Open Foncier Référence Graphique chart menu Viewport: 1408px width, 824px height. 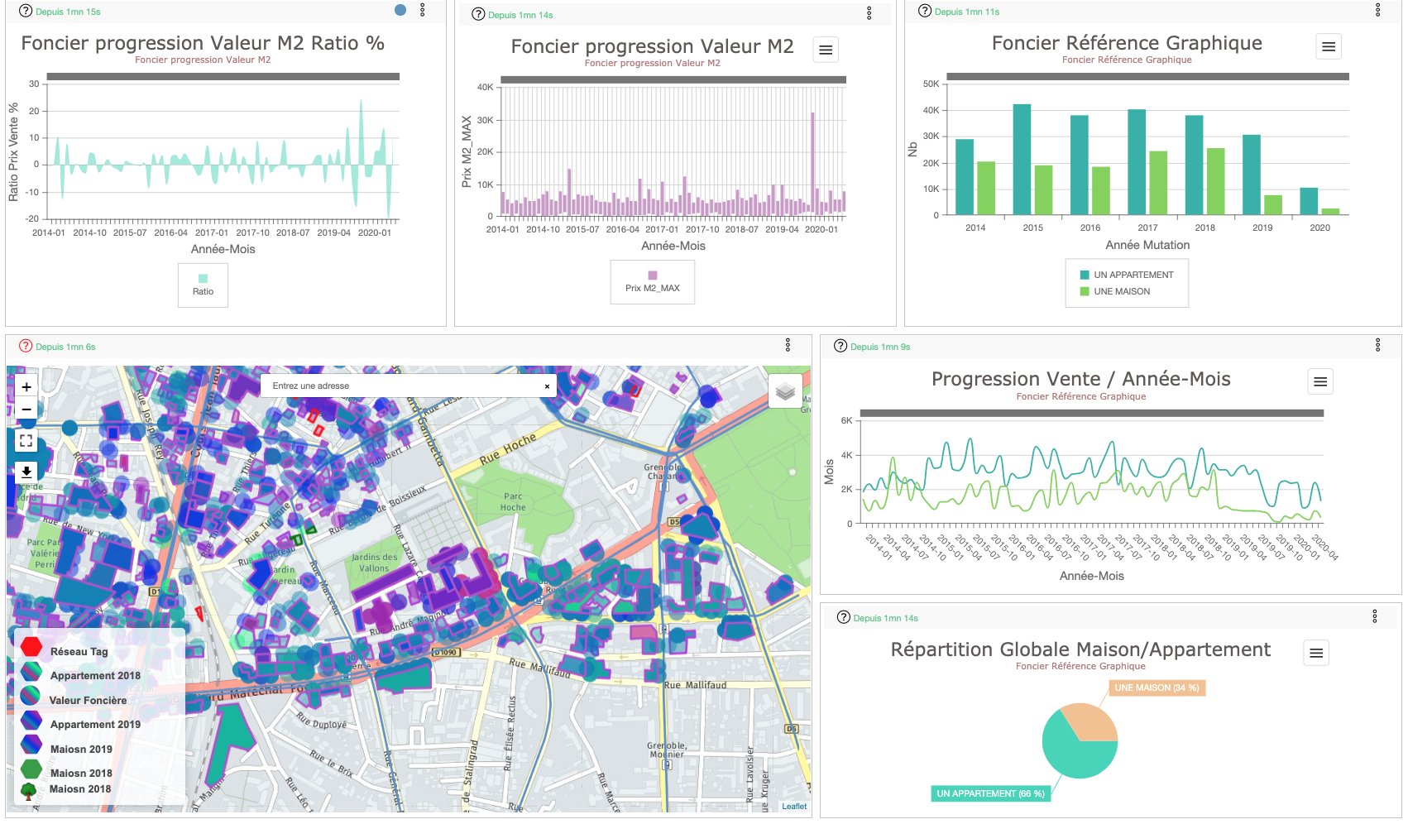click(1328, 47)
